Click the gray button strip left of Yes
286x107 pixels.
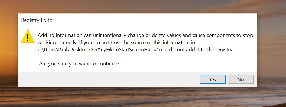point(109,79)
